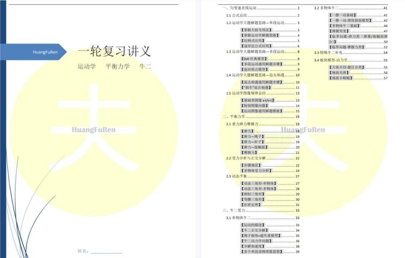Open contents entry 【弹力—杆子】
The width and height of the screenshot is (405, 258).
click(x=270, y=142)
